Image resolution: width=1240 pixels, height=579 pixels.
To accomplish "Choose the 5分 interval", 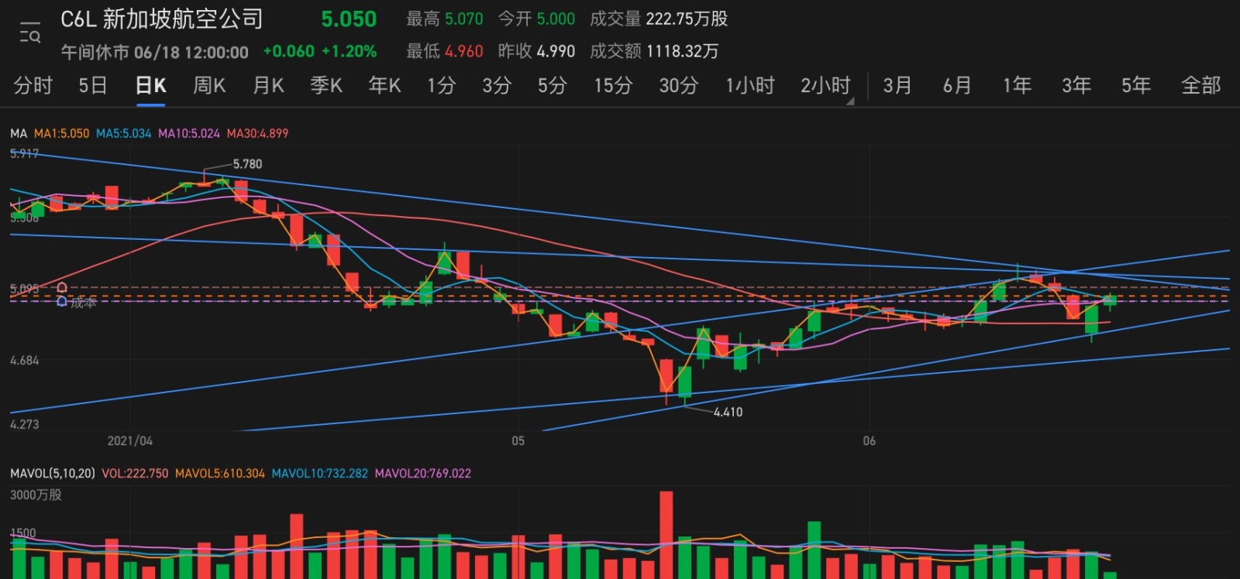I will pyautogui.click(x=553, y=85).
